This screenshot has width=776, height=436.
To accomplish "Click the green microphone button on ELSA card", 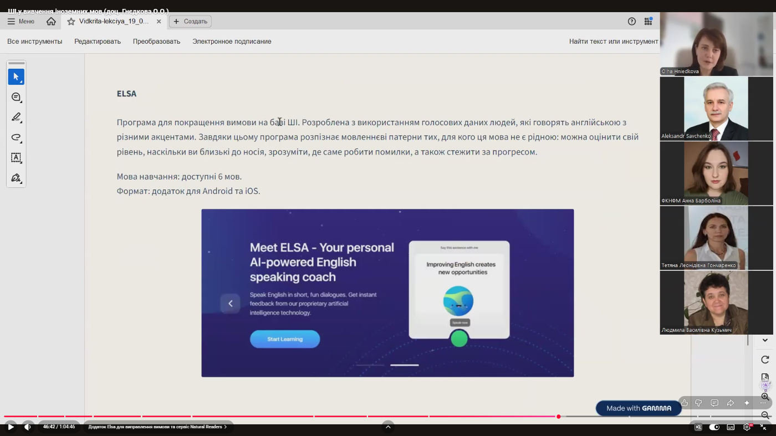I will (459, 338).
